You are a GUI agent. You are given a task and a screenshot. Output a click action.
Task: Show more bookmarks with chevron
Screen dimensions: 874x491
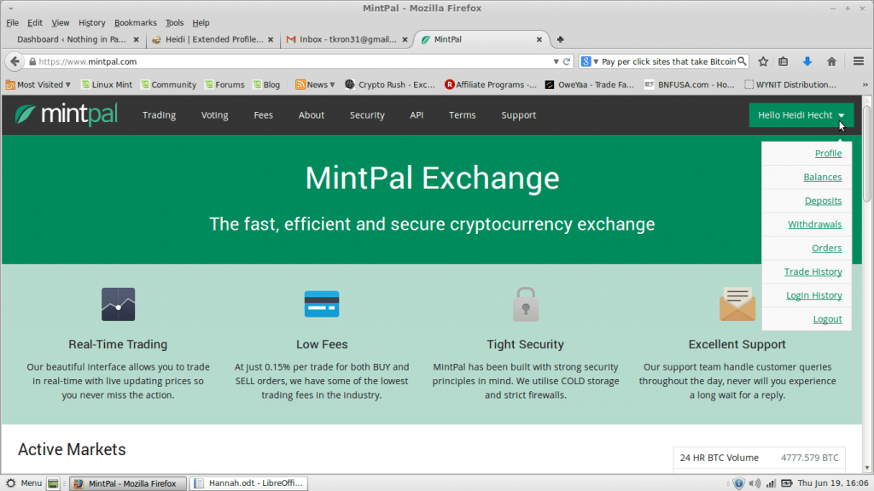pyautogui.click(x=865, y=85)
